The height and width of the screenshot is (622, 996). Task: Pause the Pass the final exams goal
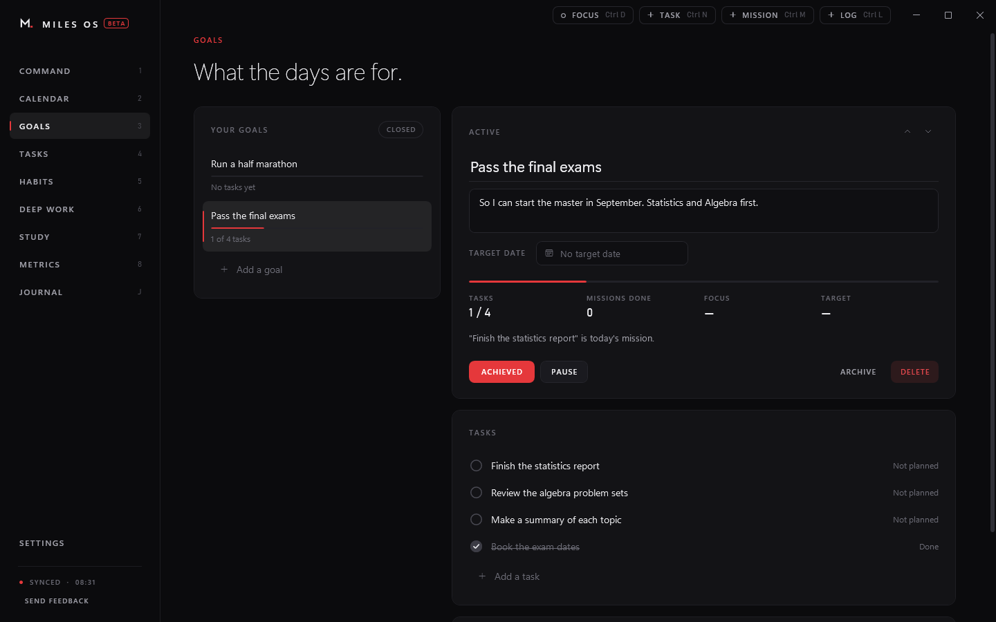(564, 372)
